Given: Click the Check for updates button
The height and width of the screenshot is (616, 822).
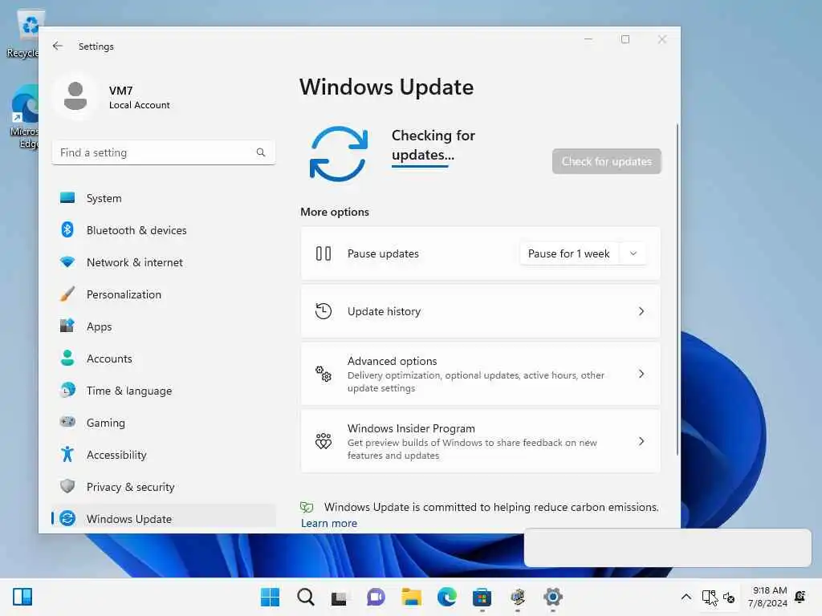Looking at the screenshot, I should tap(607, 161).
